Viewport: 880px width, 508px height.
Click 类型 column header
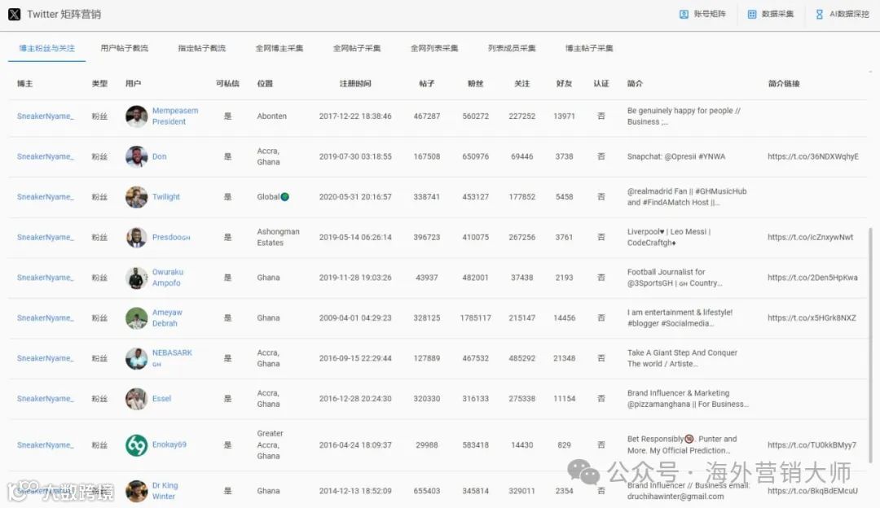click(x=99, y=84)
